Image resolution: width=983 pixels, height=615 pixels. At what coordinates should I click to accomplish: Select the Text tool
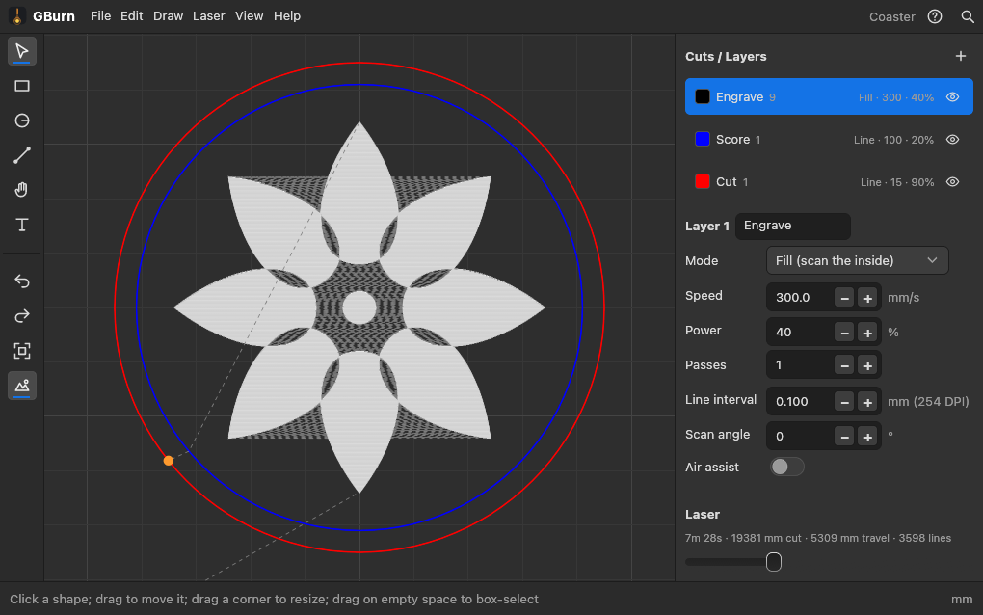(22, 225)
